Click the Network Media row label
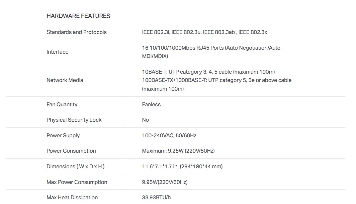Viewport: 356px width, 204px height. pos(65,80)
